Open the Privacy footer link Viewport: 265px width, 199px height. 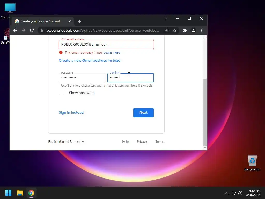click(142, 142)
